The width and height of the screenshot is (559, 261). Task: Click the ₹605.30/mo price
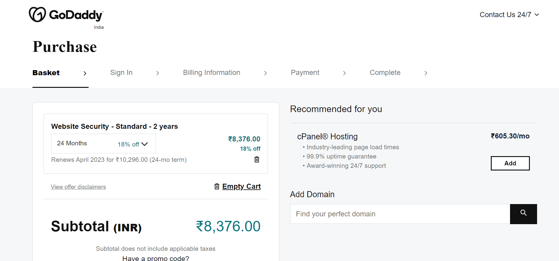click(x=510, y=136)
